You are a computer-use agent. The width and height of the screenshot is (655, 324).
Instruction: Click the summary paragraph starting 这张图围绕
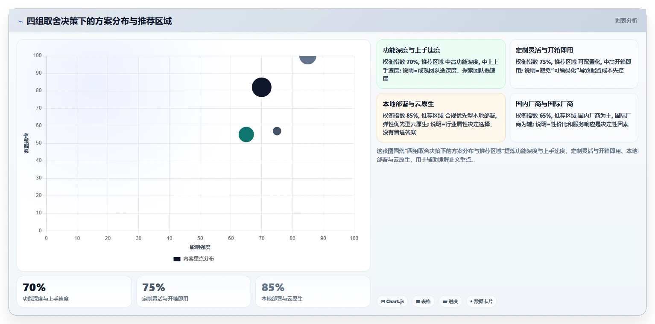(507, 155)
